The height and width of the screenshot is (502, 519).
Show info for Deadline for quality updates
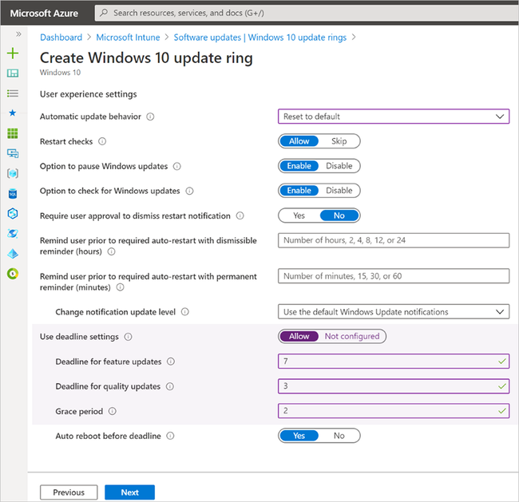[170, 386]
